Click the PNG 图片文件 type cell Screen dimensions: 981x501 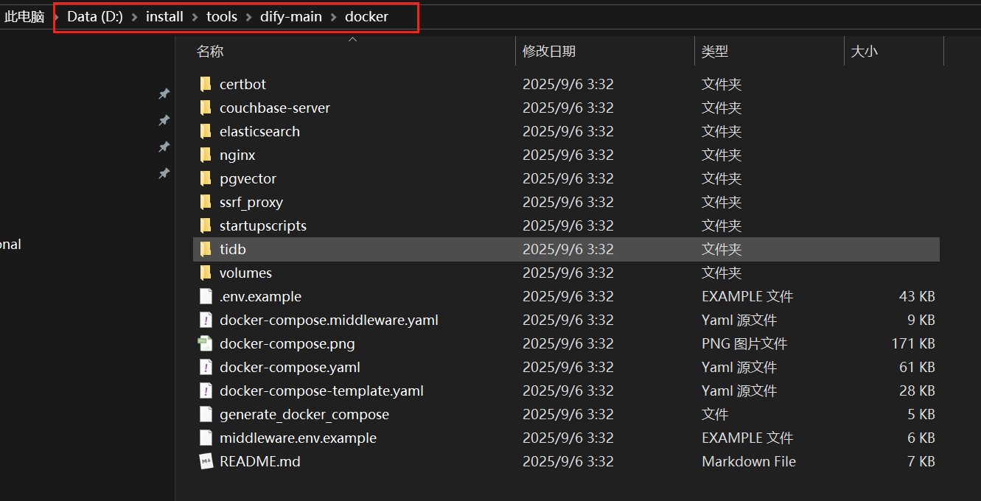point(744,343)
